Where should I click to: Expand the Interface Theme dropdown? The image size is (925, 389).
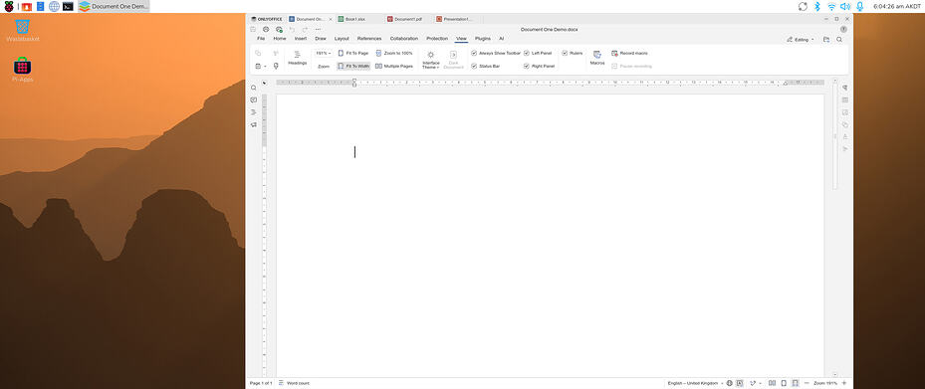(431, 60)
